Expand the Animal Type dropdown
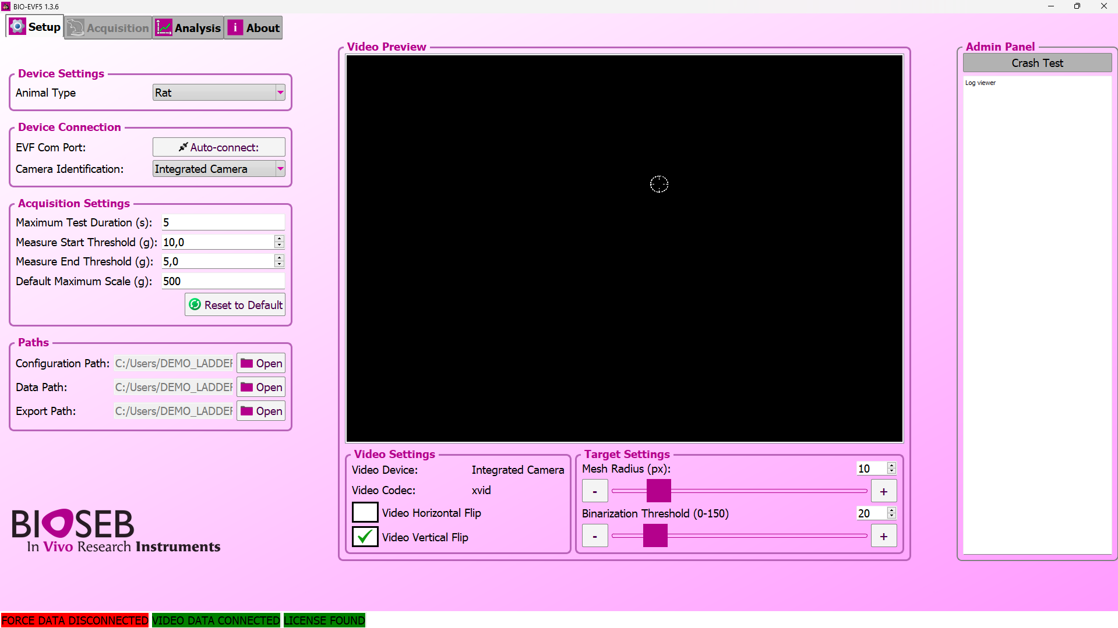Screen dimensions: 1118x628 280,93
